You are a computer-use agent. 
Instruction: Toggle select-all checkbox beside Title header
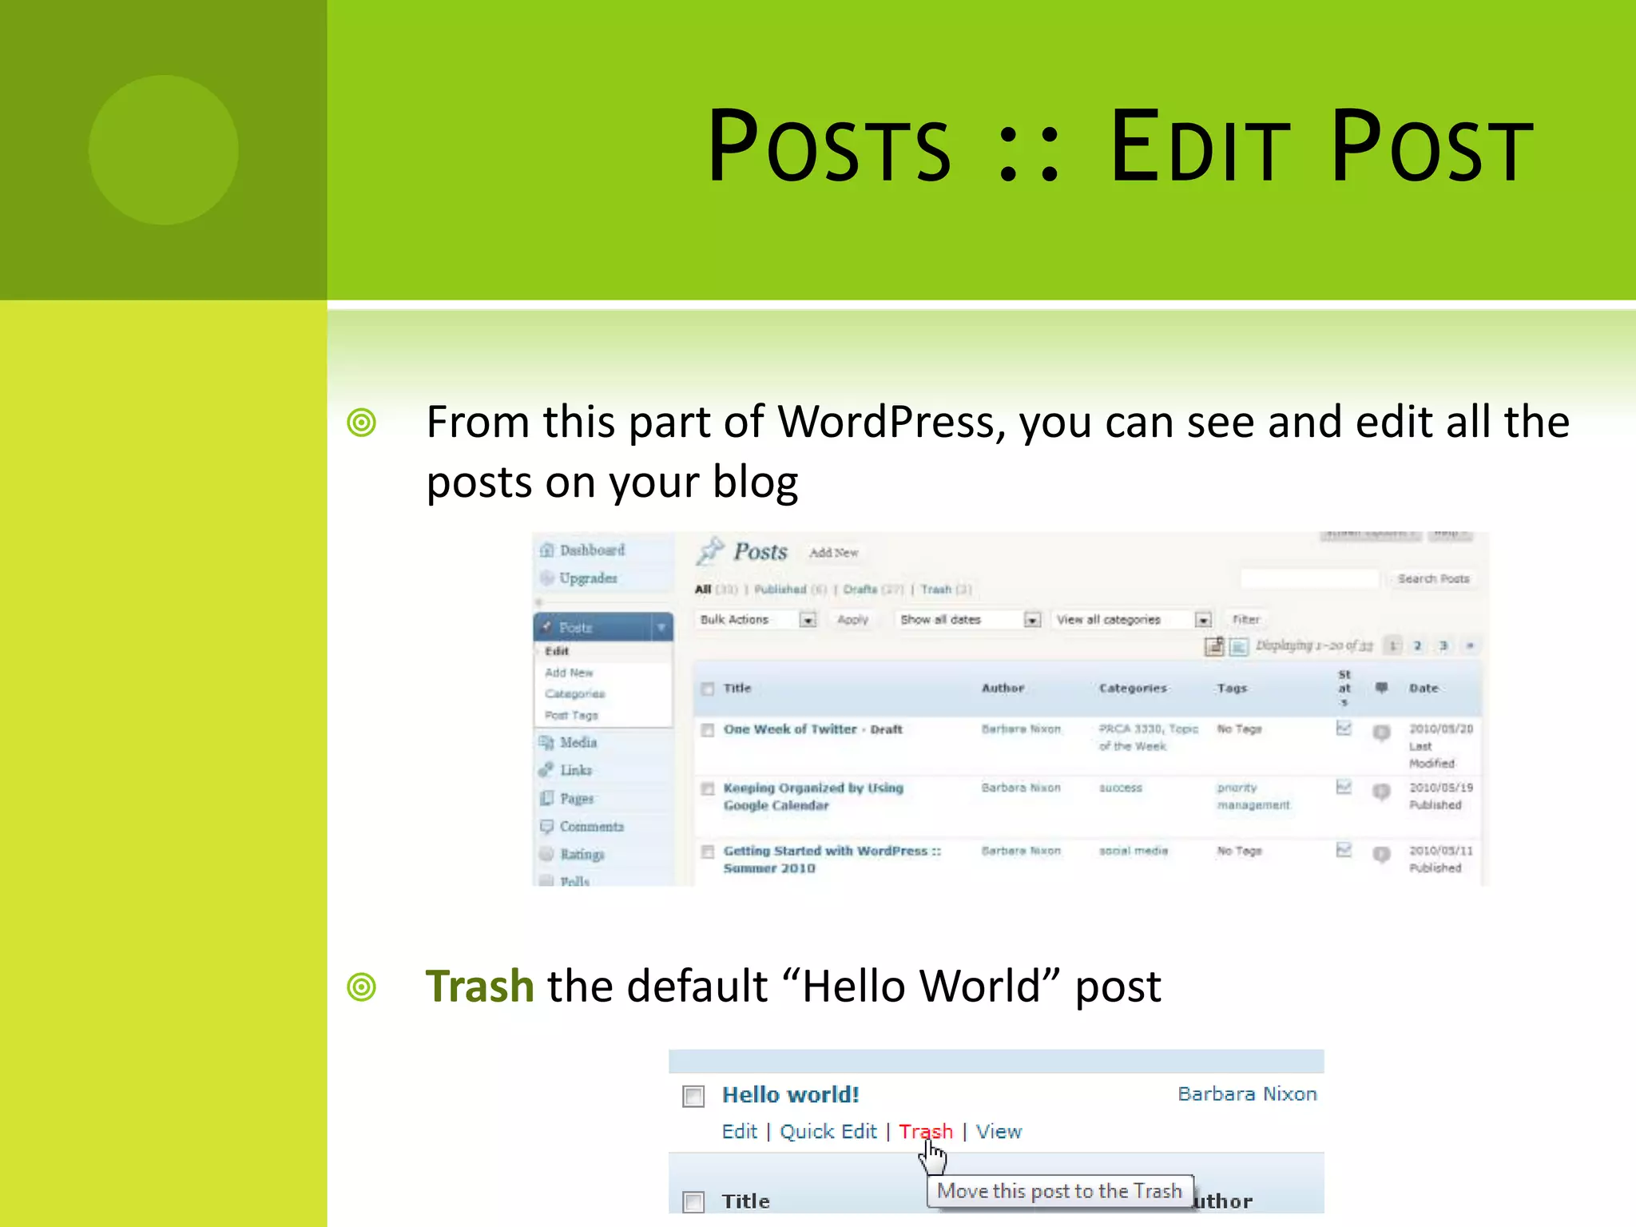[707, 689]
